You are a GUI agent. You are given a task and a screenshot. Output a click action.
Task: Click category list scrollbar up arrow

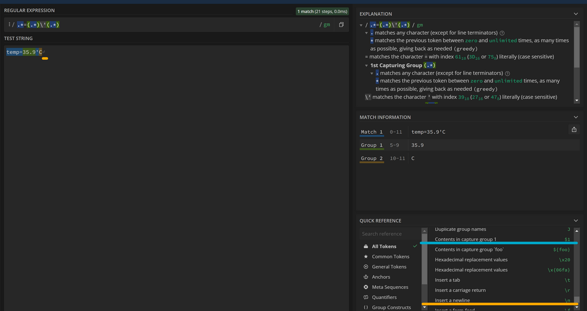coord(425,230)
